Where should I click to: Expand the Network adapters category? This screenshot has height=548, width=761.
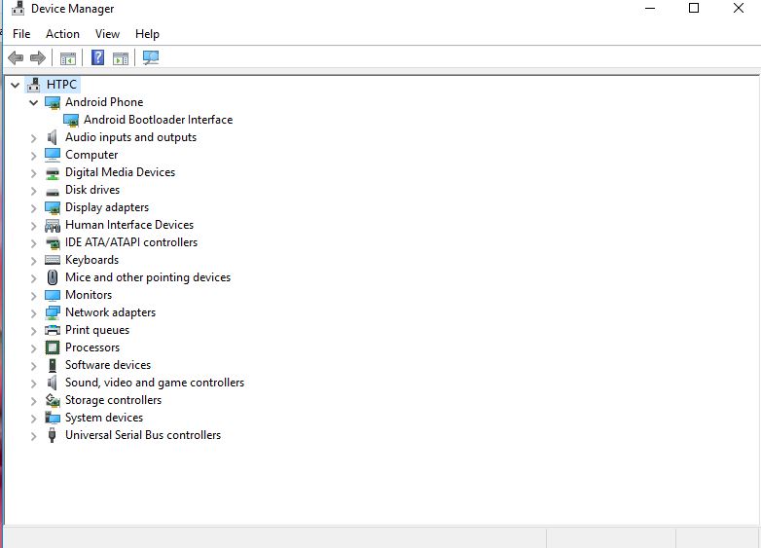pos(34,312)
